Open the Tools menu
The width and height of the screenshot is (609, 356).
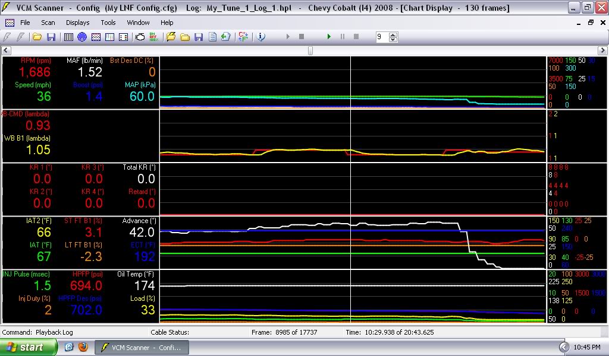pos(107,23)
